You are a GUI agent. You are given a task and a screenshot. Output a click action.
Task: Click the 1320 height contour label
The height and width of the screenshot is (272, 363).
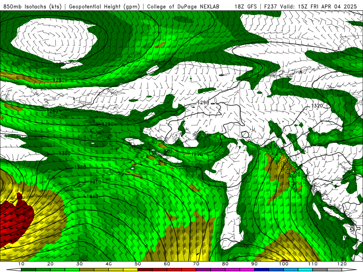click(317, 106)
